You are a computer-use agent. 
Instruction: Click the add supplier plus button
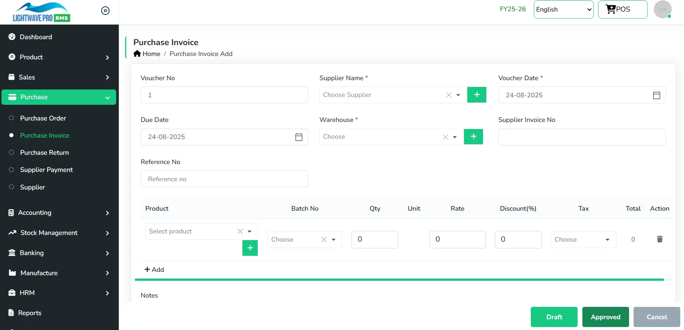tap(477, 95)
